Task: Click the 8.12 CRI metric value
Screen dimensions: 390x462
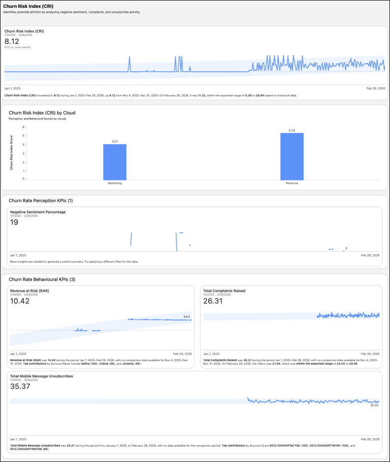Action: [12, 41]
